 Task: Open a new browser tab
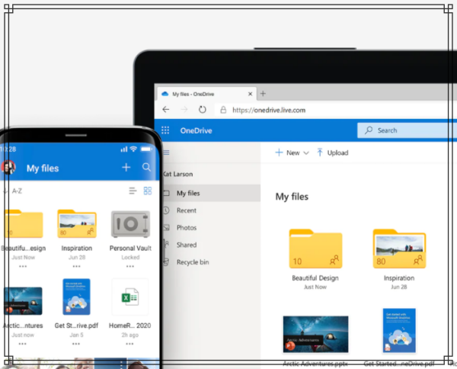tap(263, 94)
